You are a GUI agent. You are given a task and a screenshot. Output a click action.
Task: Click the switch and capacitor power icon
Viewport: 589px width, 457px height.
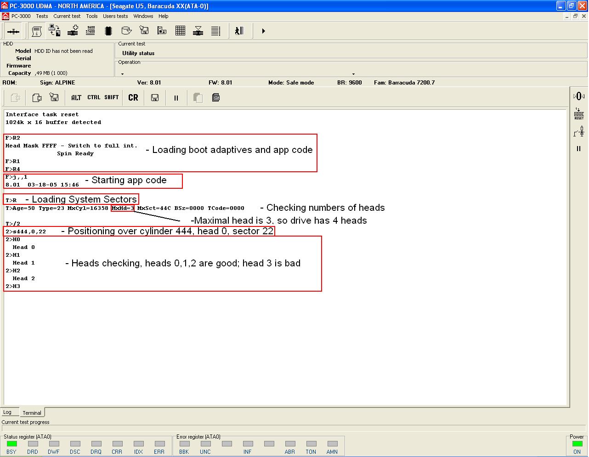tap(578, 132)
